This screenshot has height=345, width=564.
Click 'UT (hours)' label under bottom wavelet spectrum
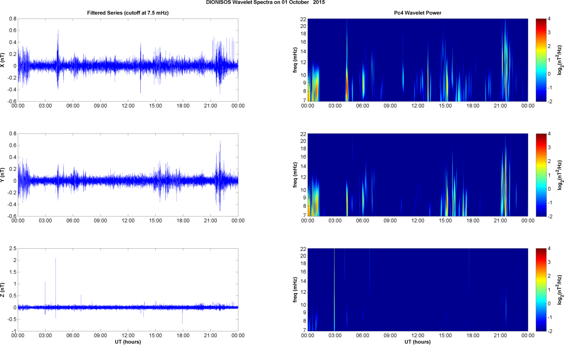(x=418, y=342)
